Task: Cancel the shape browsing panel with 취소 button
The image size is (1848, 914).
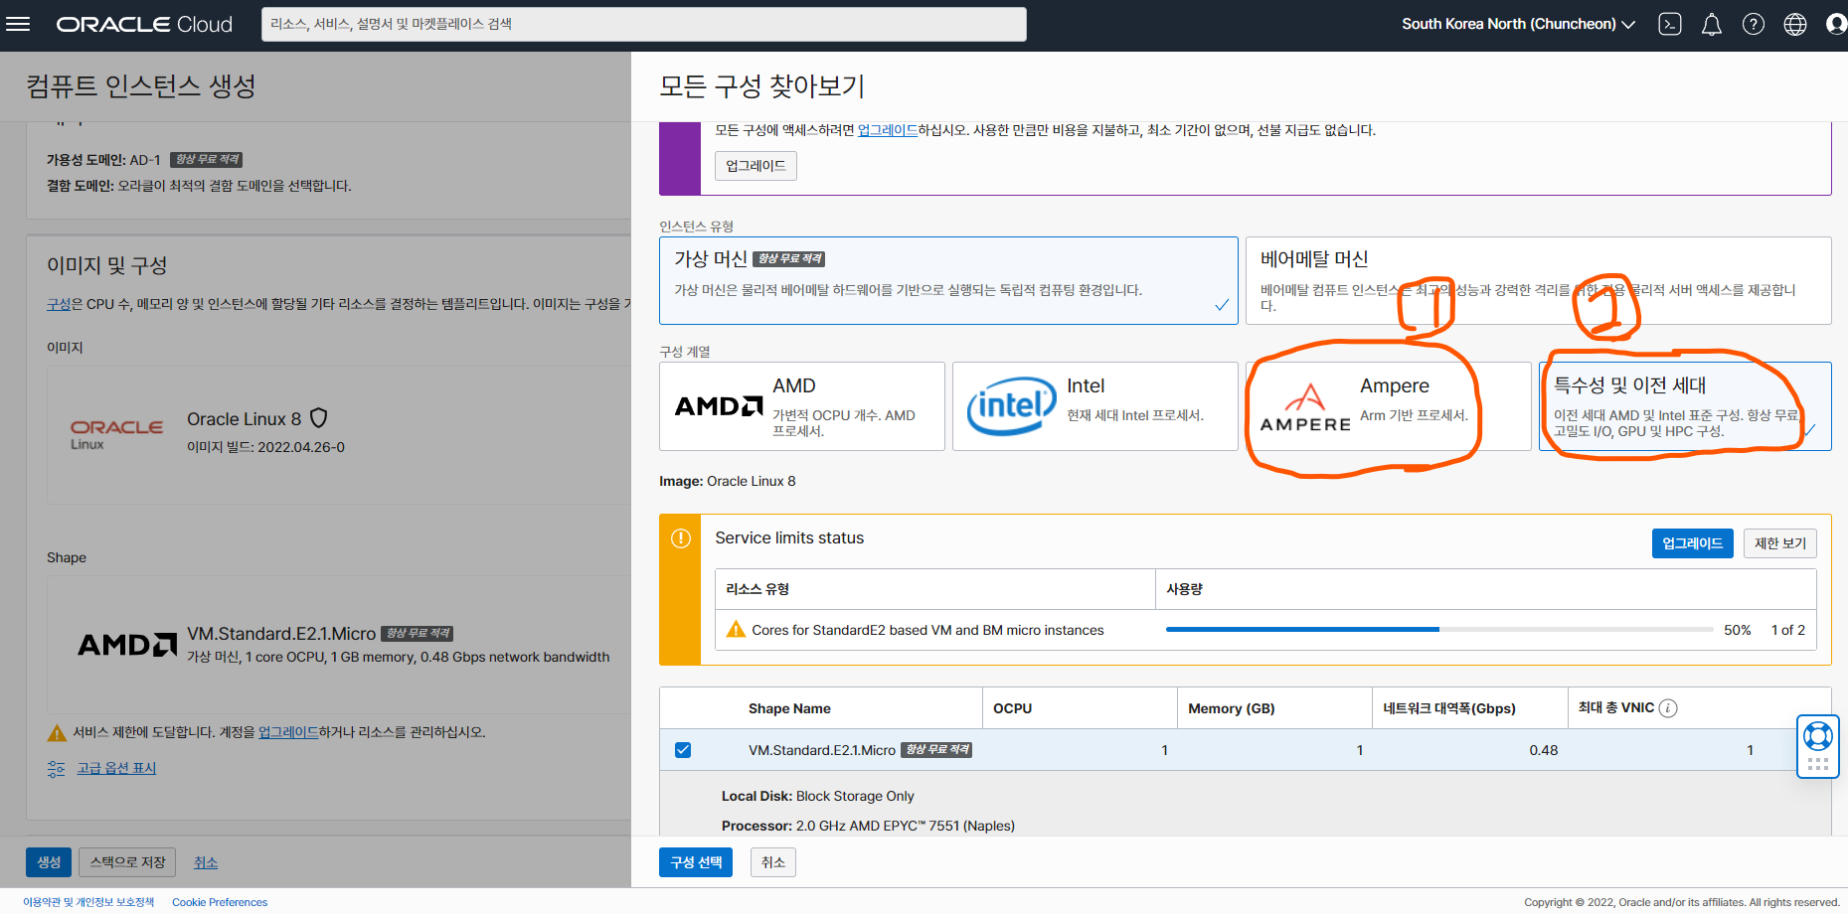Action: 773,862
